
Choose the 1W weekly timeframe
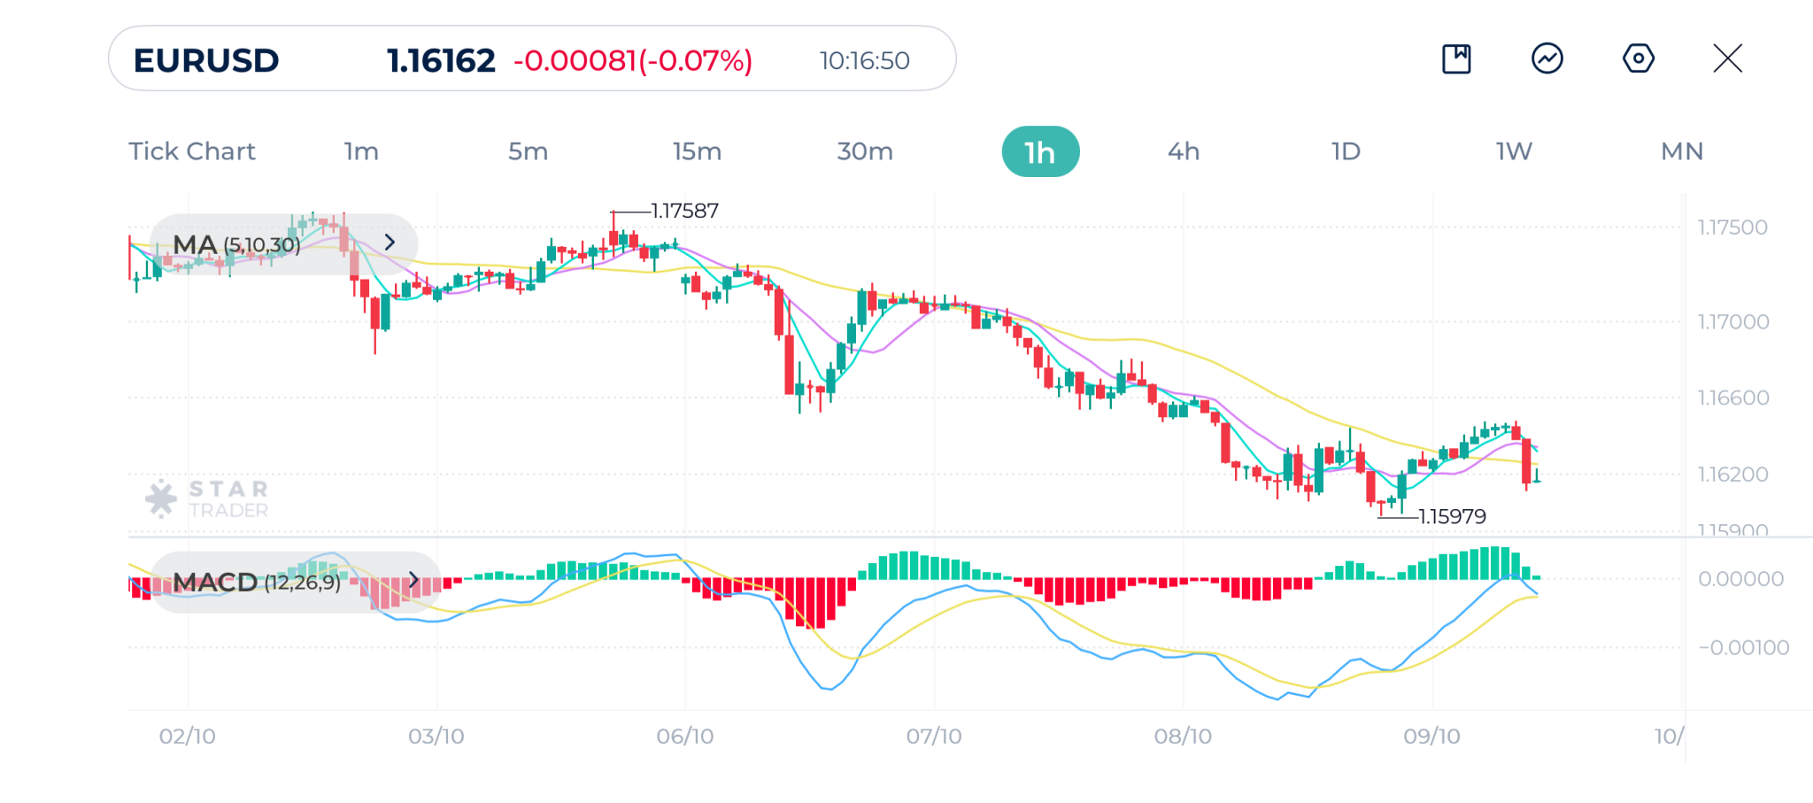[x=1514, y=151]
